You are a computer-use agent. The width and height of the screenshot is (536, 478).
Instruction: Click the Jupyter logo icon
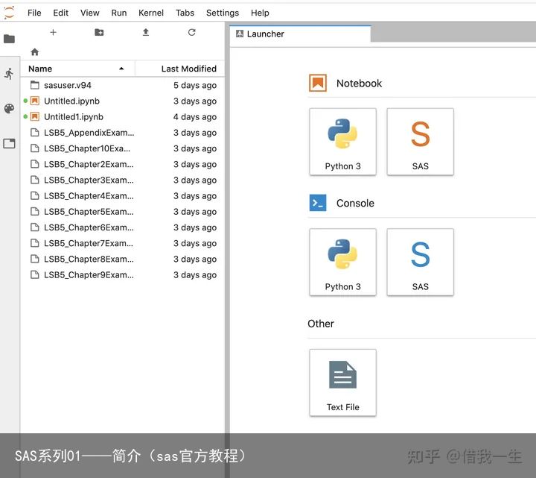[x=9, y=13]
